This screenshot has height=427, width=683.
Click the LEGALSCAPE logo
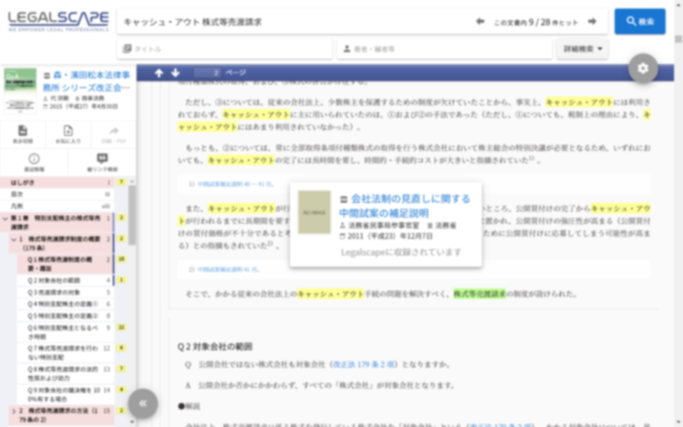(x=58, y=20)
